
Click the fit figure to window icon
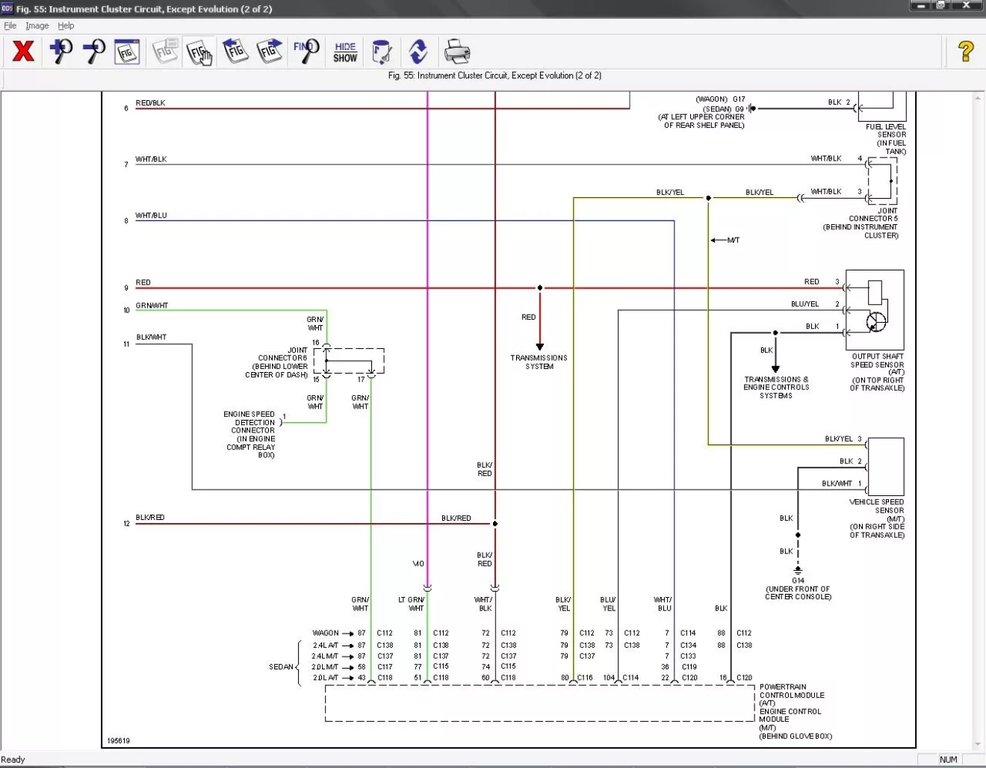[127, 52]
